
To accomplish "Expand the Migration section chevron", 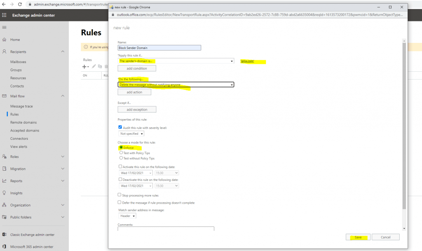I will [x=63, y=169].
